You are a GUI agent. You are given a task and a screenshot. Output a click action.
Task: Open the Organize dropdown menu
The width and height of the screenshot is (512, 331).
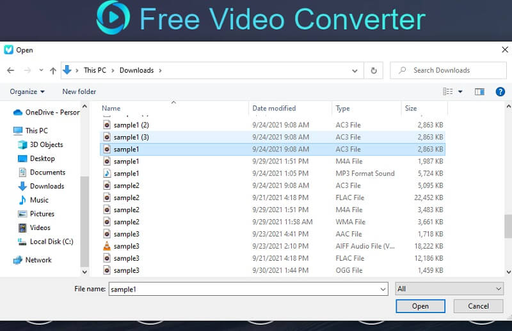pos(28,92)
